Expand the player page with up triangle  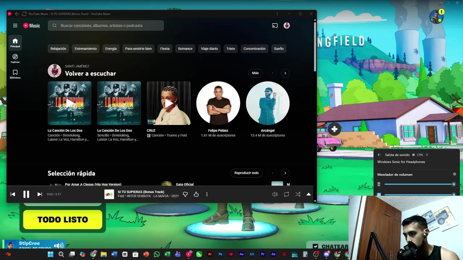coord(309,194)
